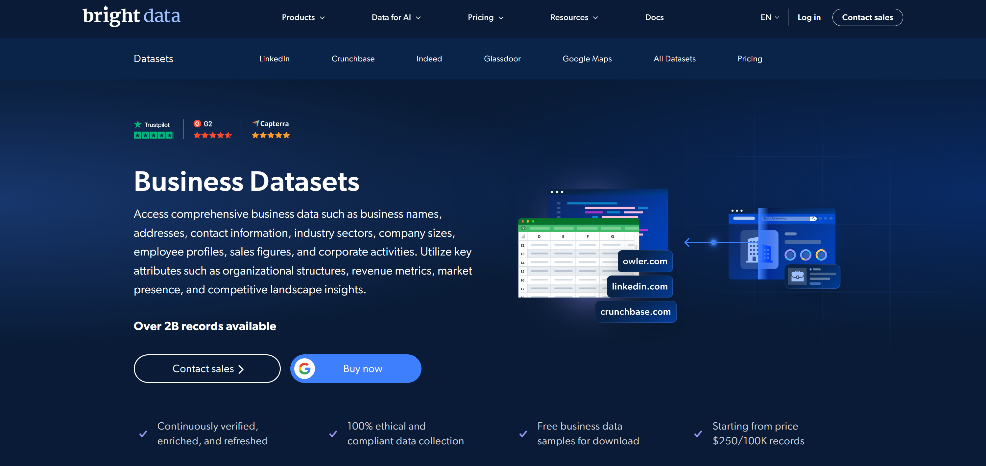Click the Log in link
986x466 pixels.
coord(809,17)
